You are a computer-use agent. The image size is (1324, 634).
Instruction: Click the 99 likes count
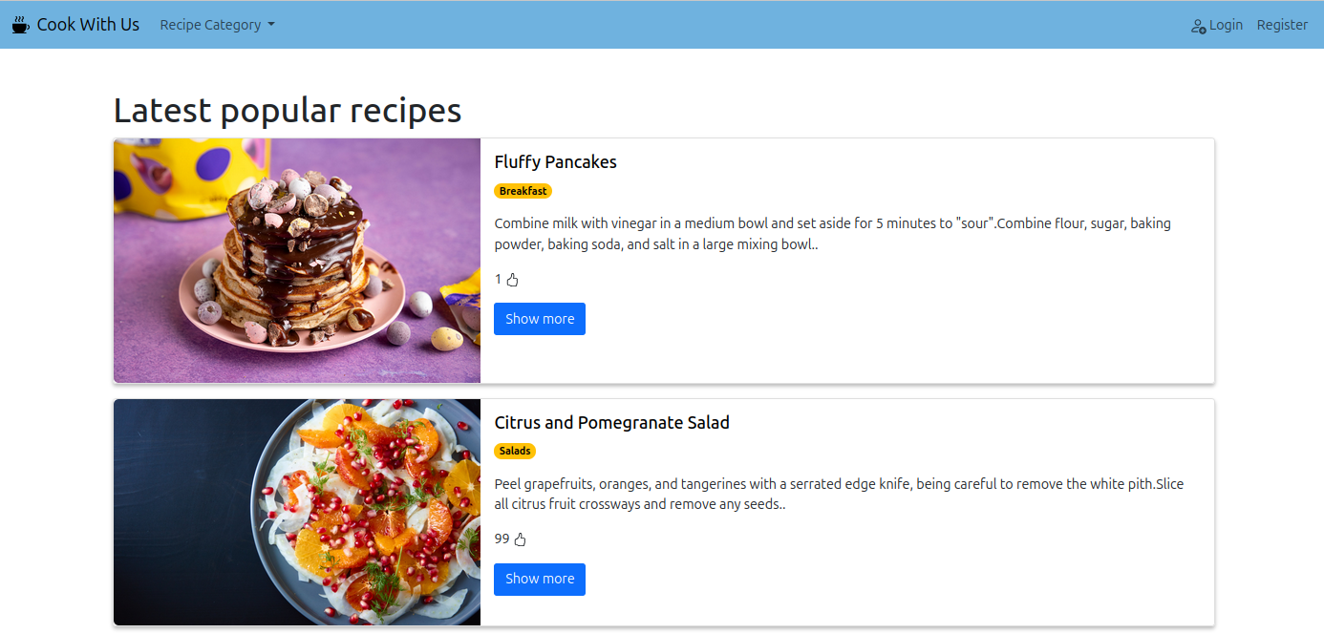[x=502, y=539]
